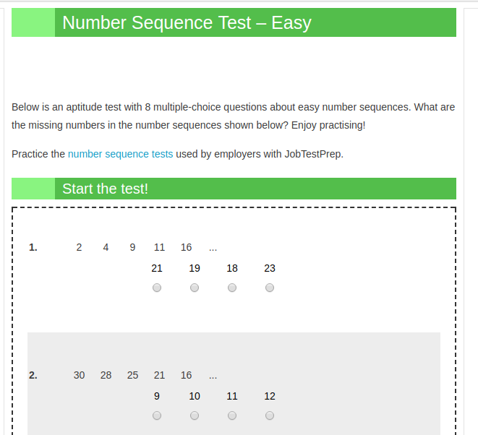
Task: Click the answer label '12' in question 2
Action: [x=270, y=396]
